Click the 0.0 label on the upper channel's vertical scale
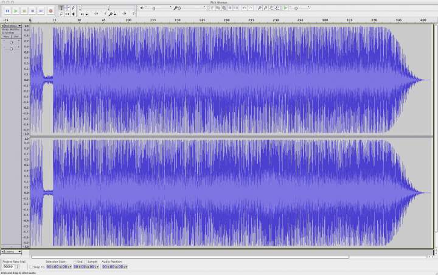This screenshot has width=438, height=275. (x=26, y=80)
